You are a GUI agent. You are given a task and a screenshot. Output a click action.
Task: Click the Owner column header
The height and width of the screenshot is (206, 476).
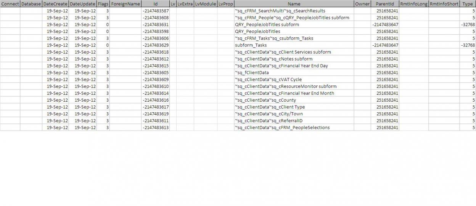coord(362,4)
